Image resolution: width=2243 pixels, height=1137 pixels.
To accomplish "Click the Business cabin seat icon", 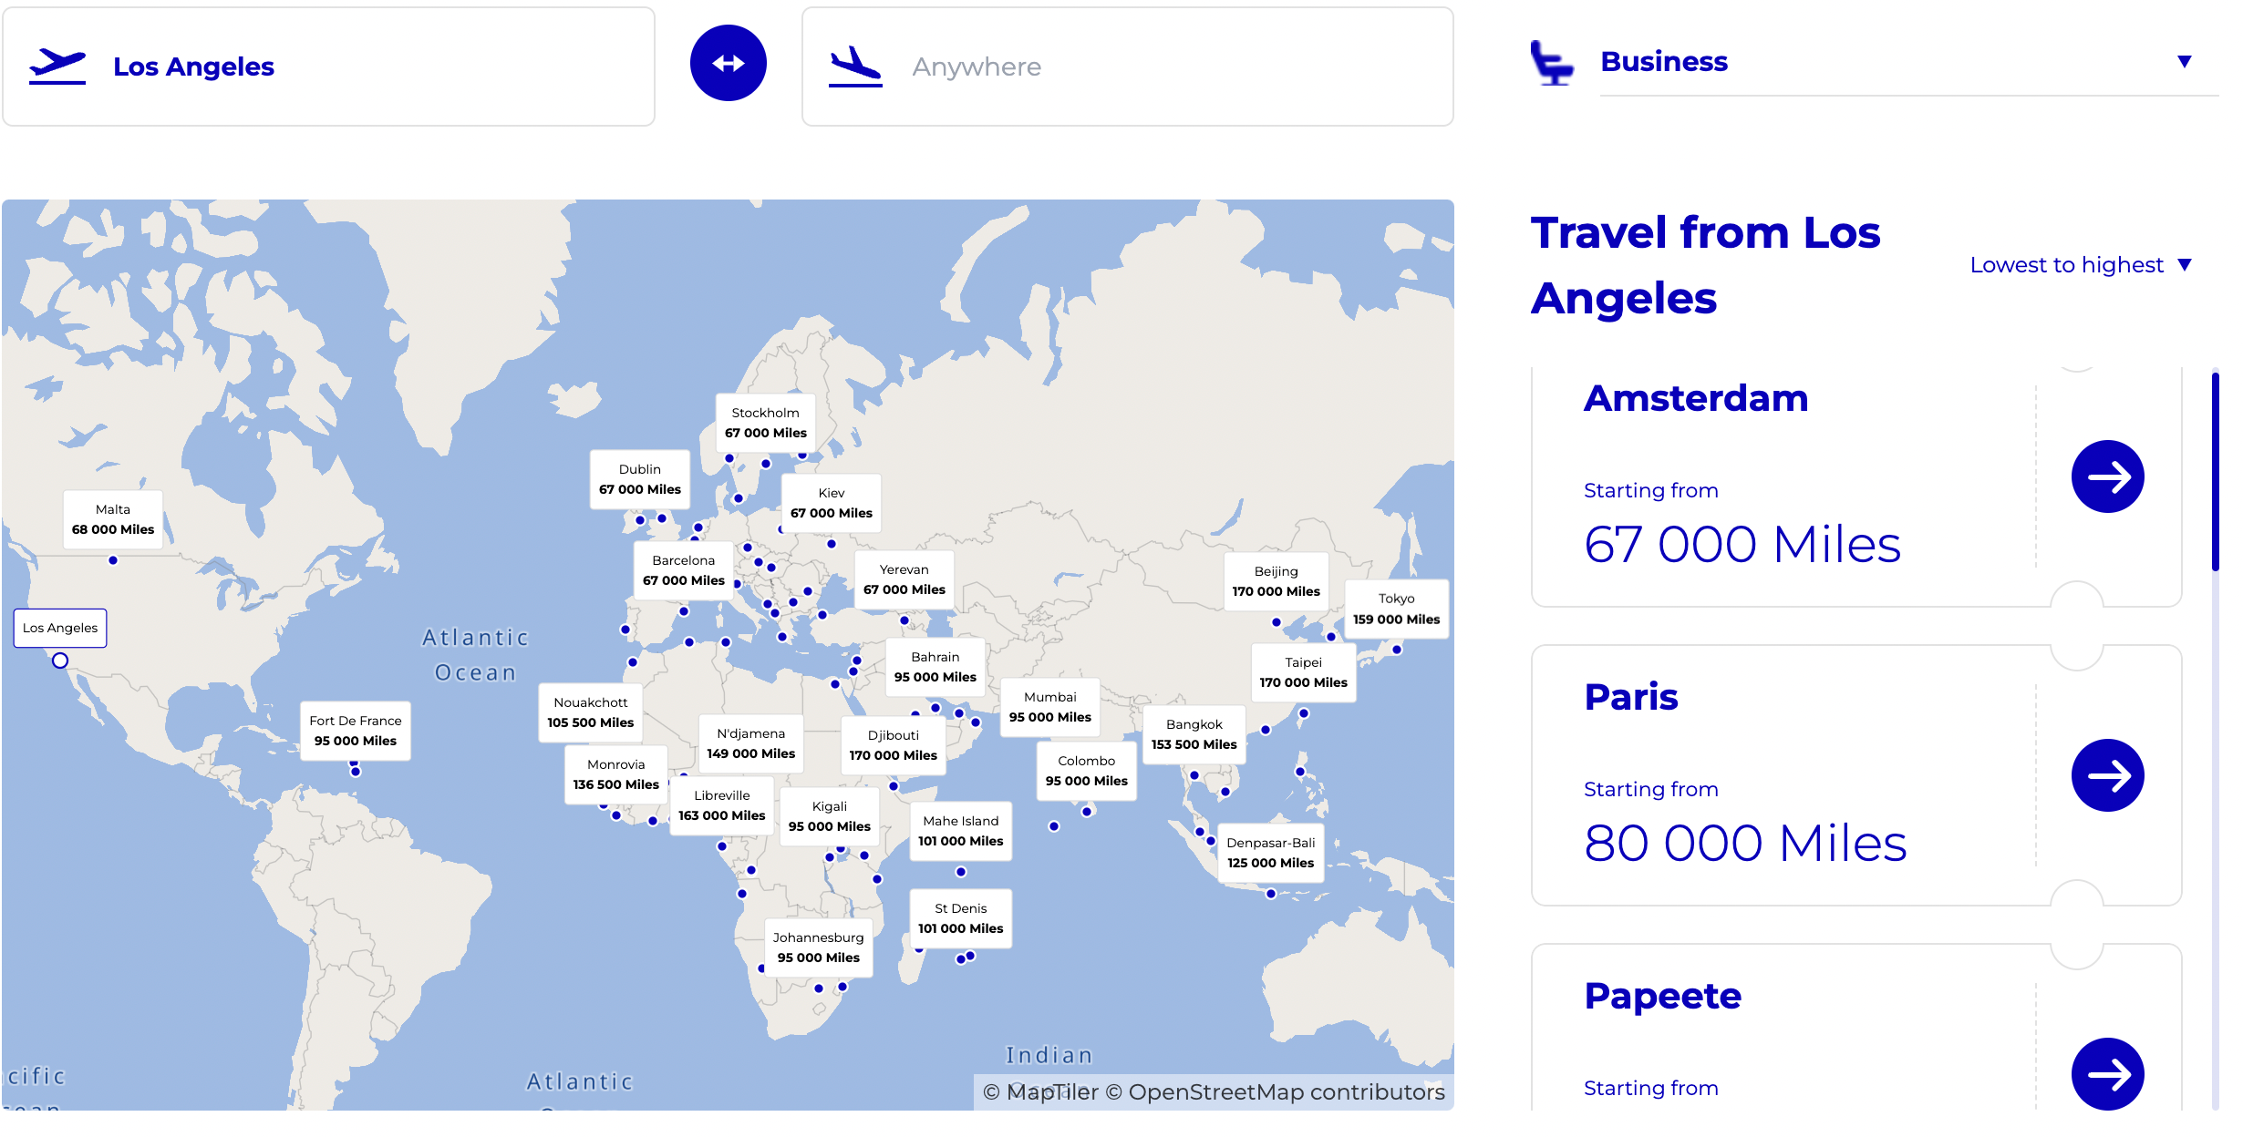I will click(1553, 62).
